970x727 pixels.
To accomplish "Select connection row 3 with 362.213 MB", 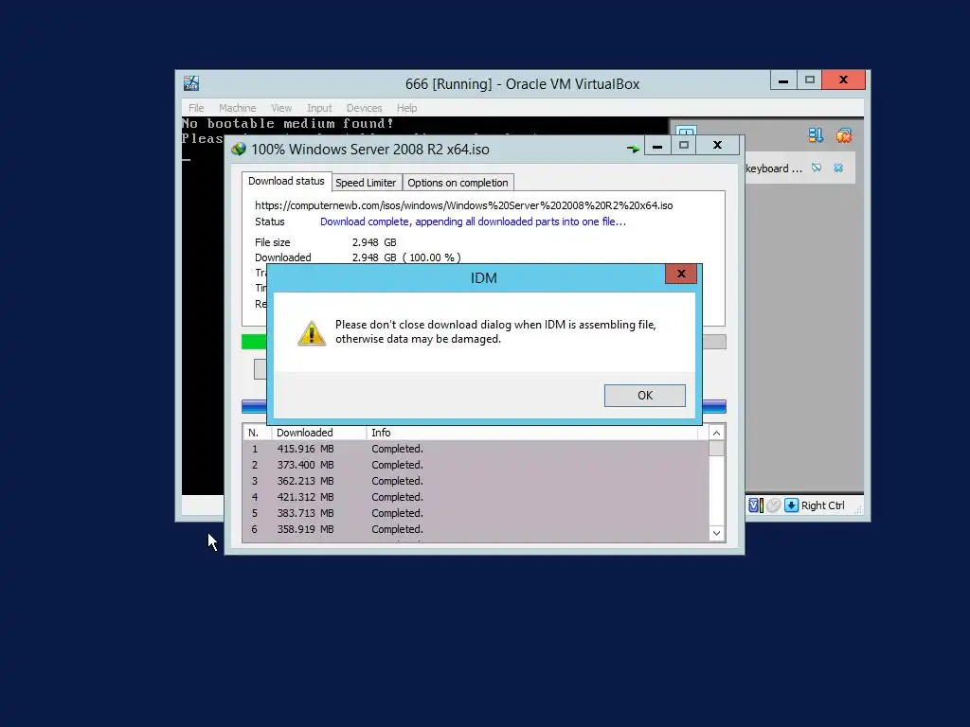I will click(476, 481).
